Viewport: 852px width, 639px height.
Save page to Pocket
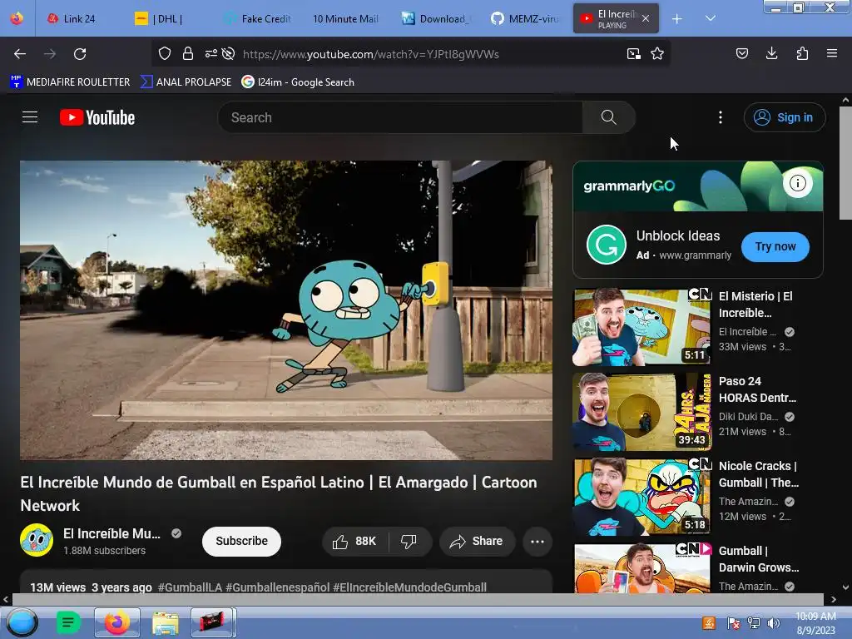pos(741,53)
